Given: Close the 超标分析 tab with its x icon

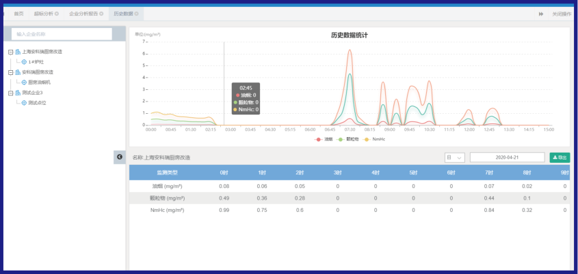Looking at the screenshot, I should click(x=56, y=14).
